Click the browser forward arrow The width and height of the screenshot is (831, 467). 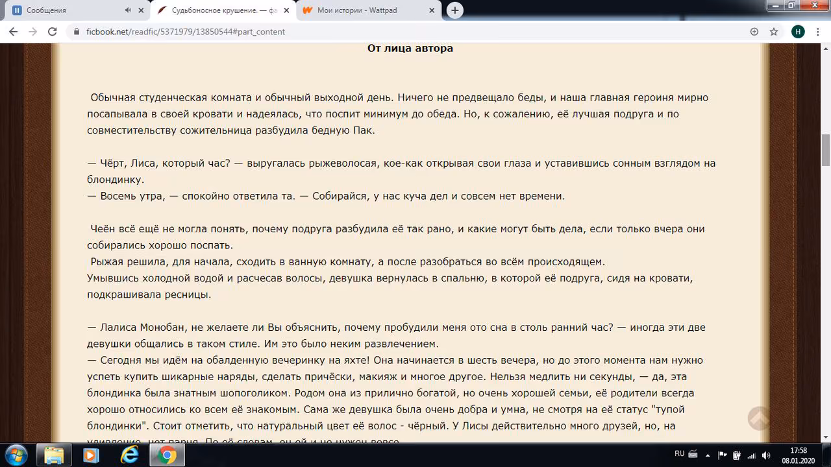[32, 31]
